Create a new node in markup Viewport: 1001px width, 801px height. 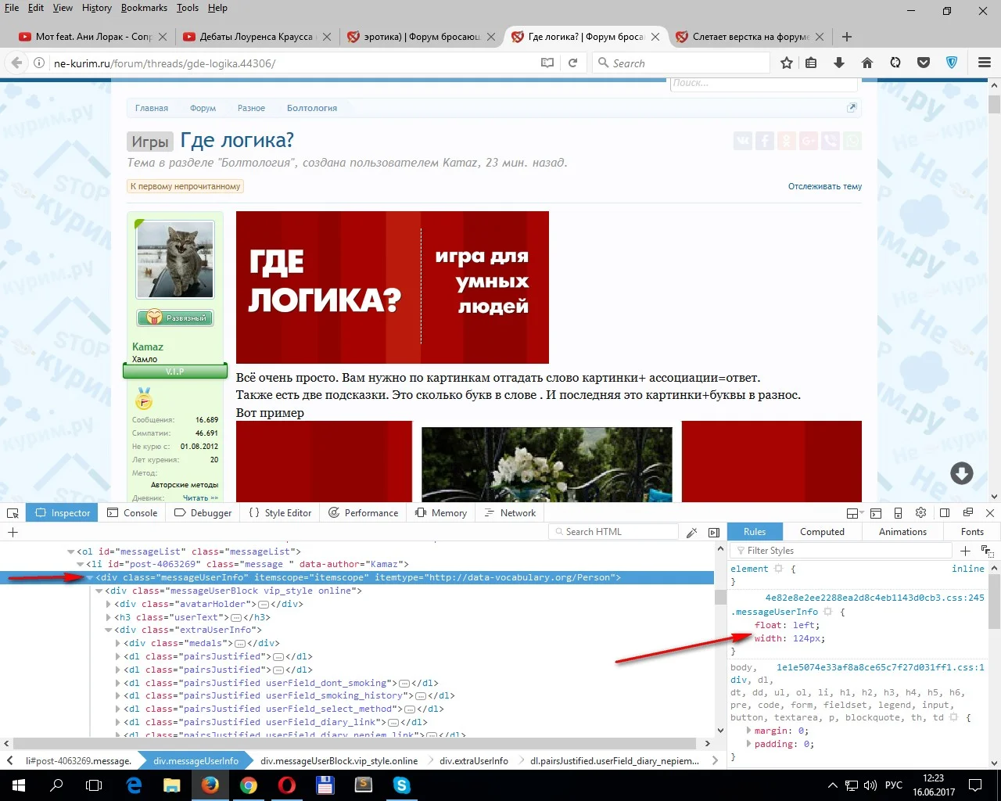(x=13, y=532)
